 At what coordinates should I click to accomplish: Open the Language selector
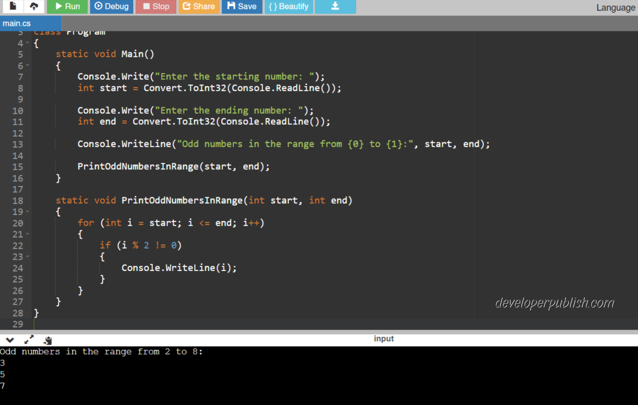point(616,8)
